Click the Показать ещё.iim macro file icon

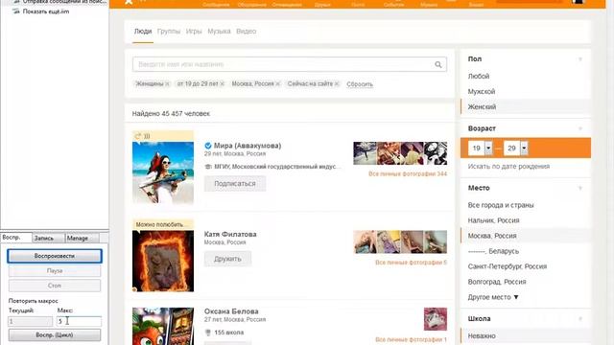pos(16,11)
